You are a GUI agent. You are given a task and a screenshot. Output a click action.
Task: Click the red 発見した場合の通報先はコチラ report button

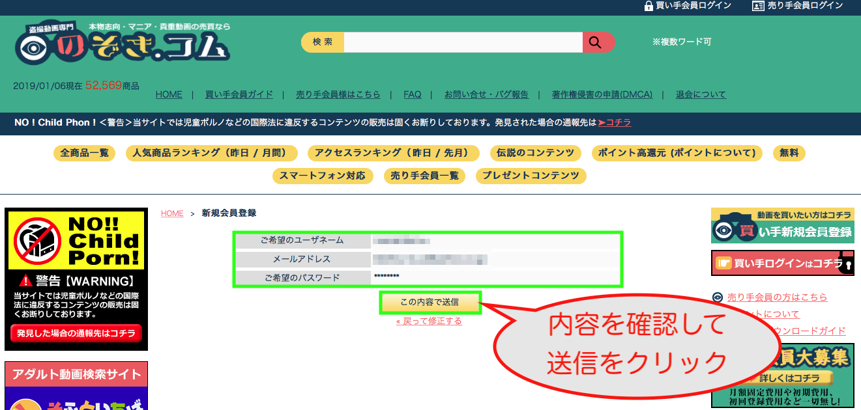[x=76, y=333]
